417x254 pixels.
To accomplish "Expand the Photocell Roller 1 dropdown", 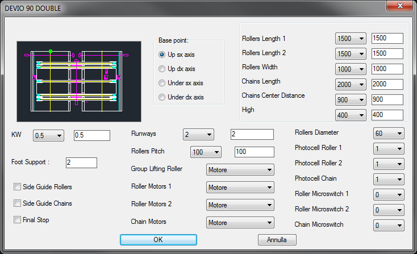I will point(389,149).
